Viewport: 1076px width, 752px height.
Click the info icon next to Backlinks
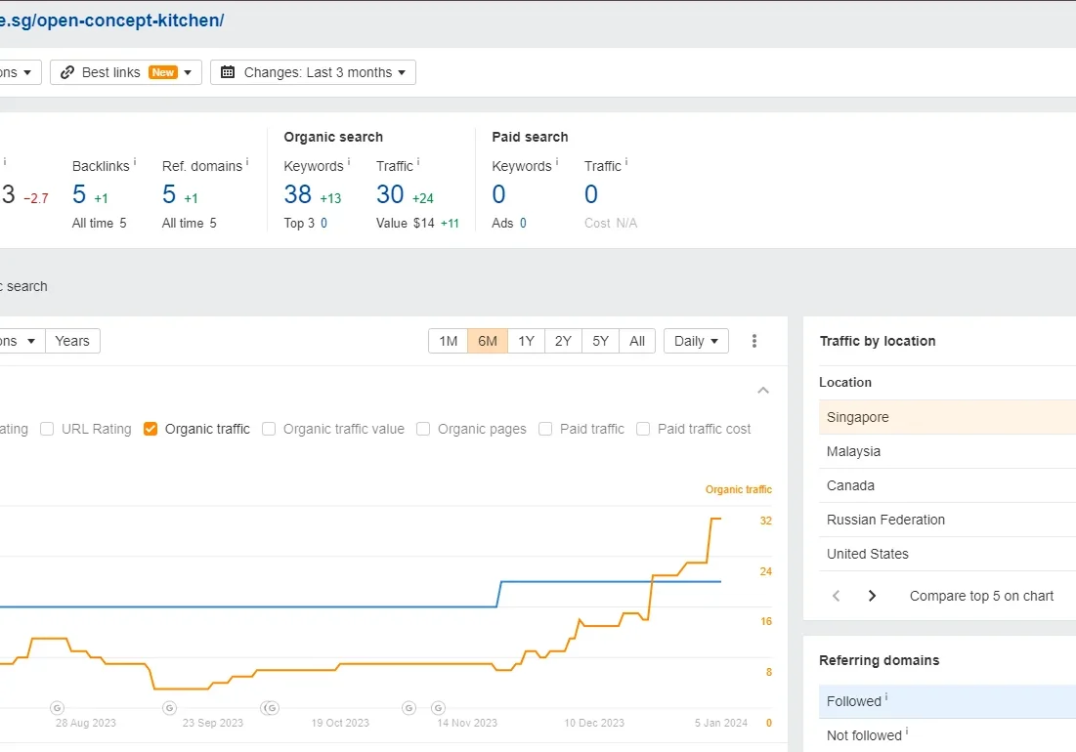click(x=135, y=162)
